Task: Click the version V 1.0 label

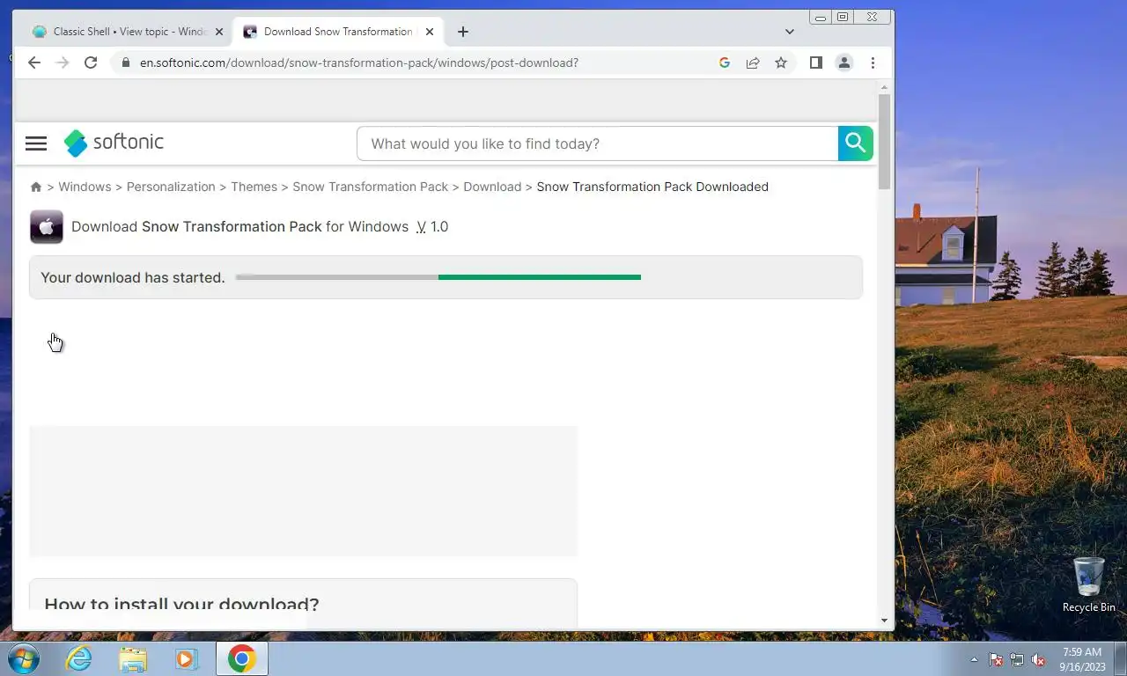Action: 432,226
